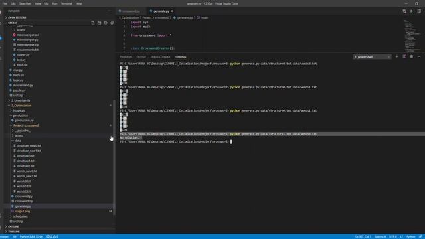Click the New Folder icon in explorer header
Viewport: 425px width, 239px height.
(99, 23)
